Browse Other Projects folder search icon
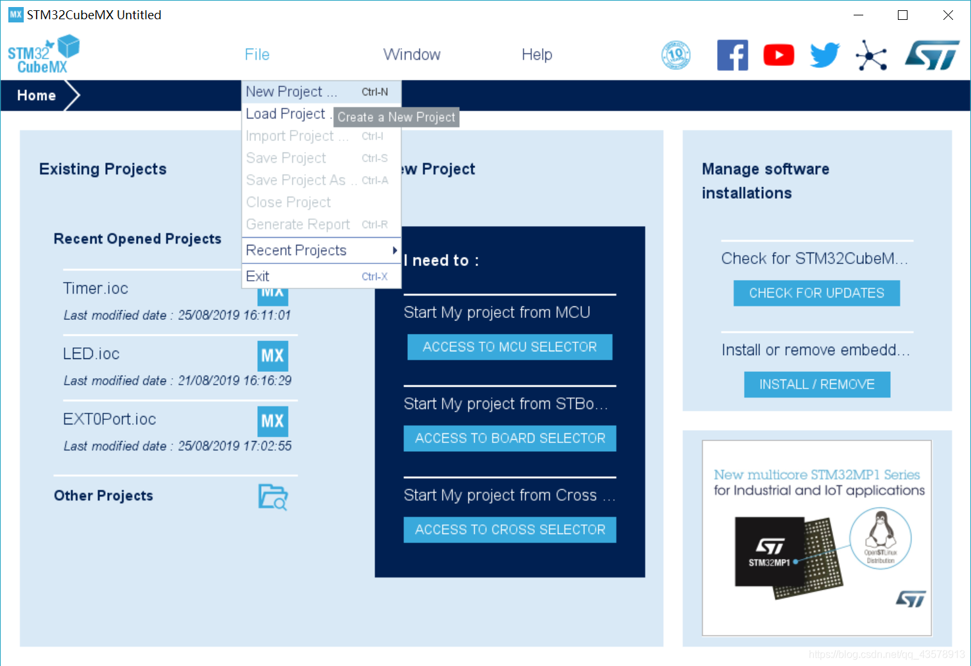 click(273, 497)
